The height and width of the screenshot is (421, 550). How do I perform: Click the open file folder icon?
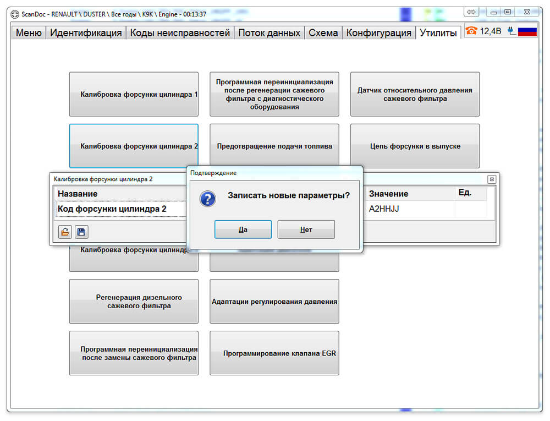pos(65,232)
